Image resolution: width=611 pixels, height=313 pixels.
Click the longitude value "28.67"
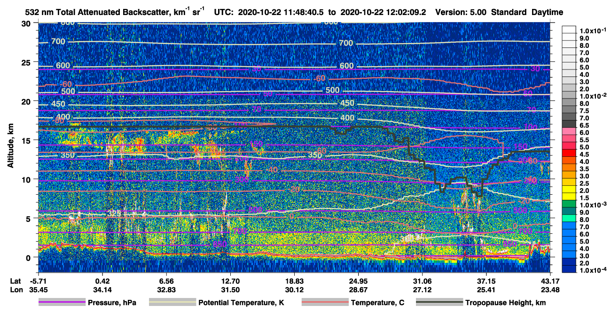[x=358, y=290]
